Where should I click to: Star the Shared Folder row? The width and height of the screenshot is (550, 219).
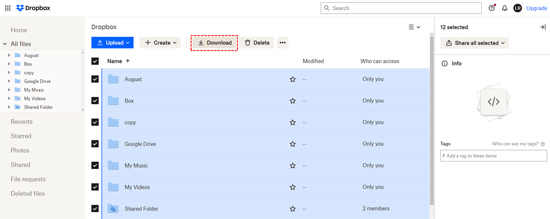click(x=293, y=209)
